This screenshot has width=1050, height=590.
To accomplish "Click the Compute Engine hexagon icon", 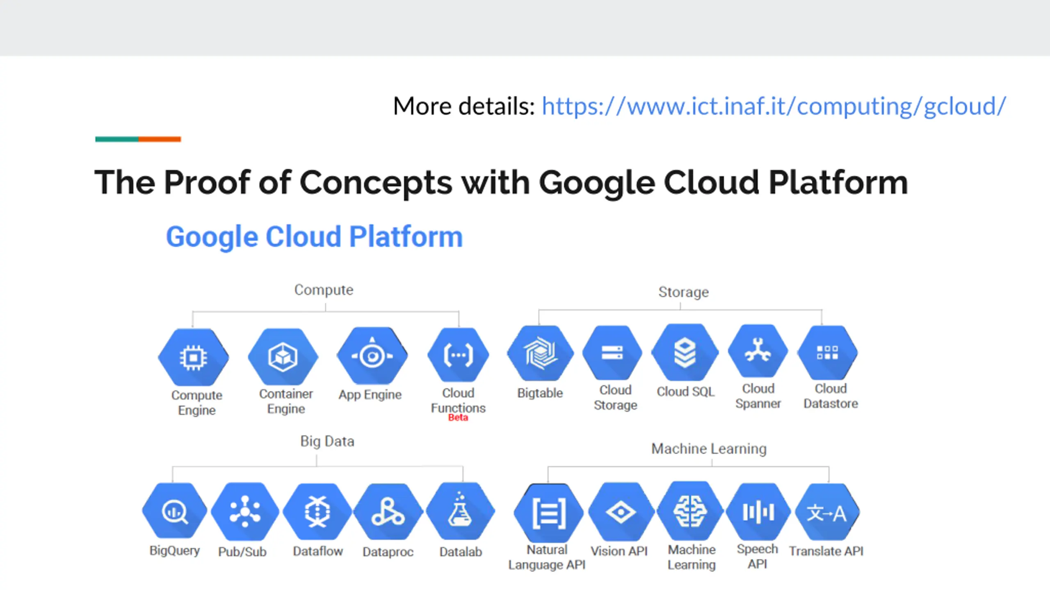I will click(x=194, y=357).
